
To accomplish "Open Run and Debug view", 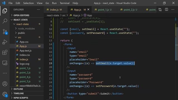I will (x=5, y=42).
